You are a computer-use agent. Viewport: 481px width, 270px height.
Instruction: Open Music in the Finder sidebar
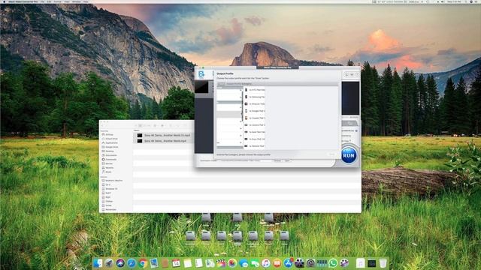pos(107,172)
